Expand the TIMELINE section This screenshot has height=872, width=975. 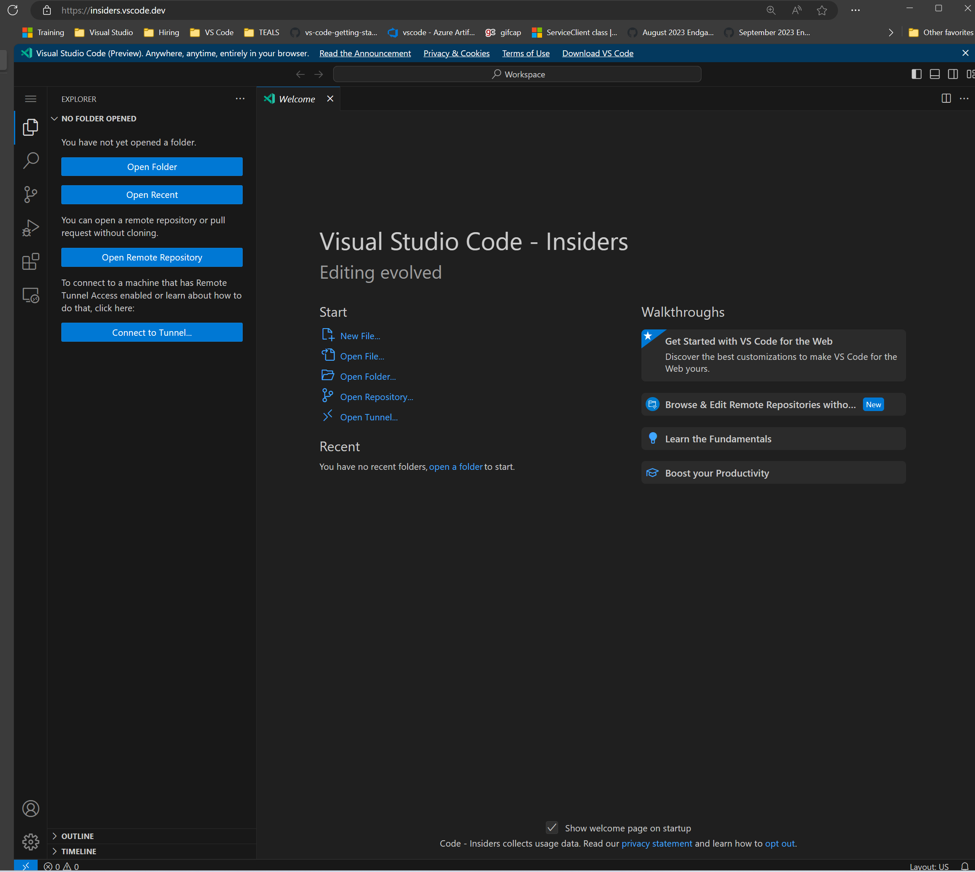[79, 851]
